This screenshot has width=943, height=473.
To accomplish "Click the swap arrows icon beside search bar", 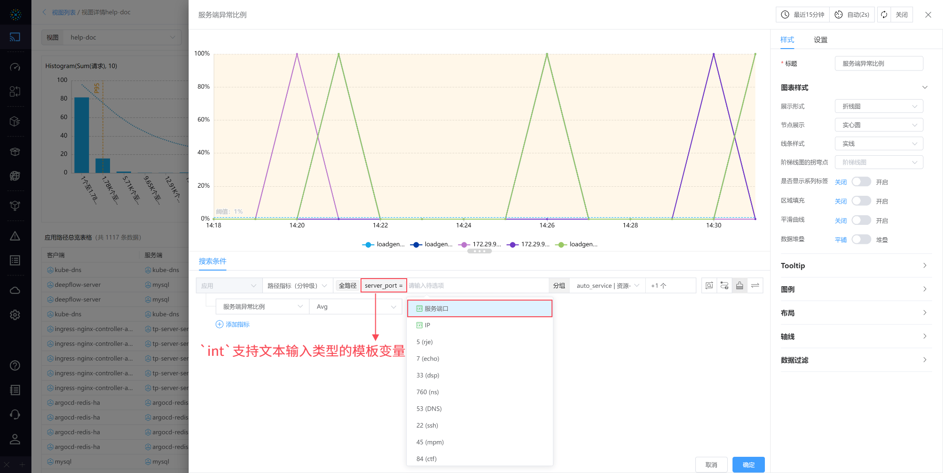I will (755, 285).
